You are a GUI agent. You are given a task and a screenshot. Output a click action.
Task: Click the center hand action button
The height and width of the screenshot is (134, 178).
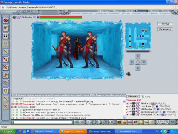pyautogui.click(x=138, y=62)
